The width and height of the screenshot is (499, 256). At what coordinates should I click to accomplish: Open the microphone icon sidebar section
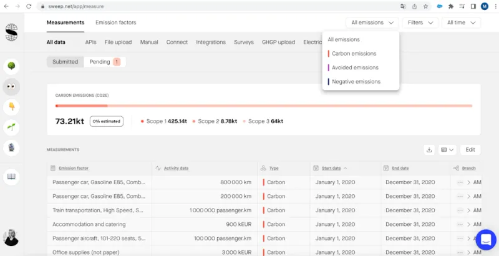tap(11, 148)
